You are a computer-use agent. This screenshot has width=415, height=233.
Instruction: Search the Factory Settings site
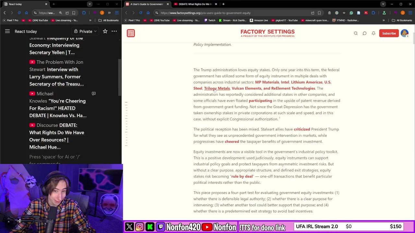click(356, 33)
